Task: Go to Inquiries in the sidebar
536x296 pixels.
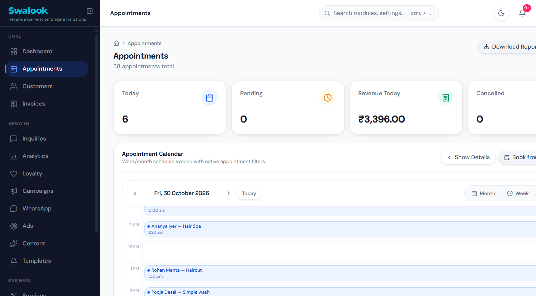Action: [47, 139]
